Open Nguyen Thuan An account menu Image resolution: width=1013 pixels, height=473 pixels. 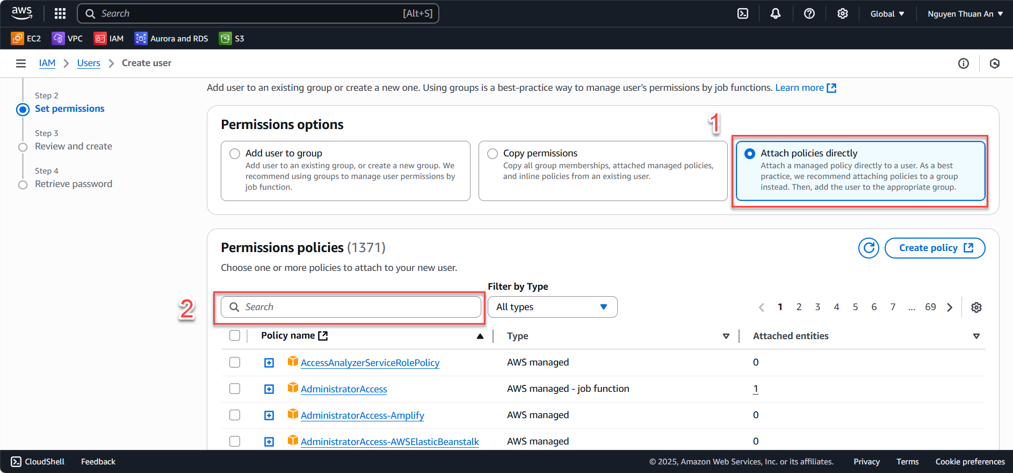point(965,13)
